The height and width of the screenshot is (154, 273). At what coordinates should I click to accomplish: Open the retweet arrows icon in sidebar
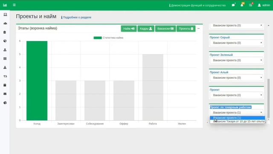(5, 76)
